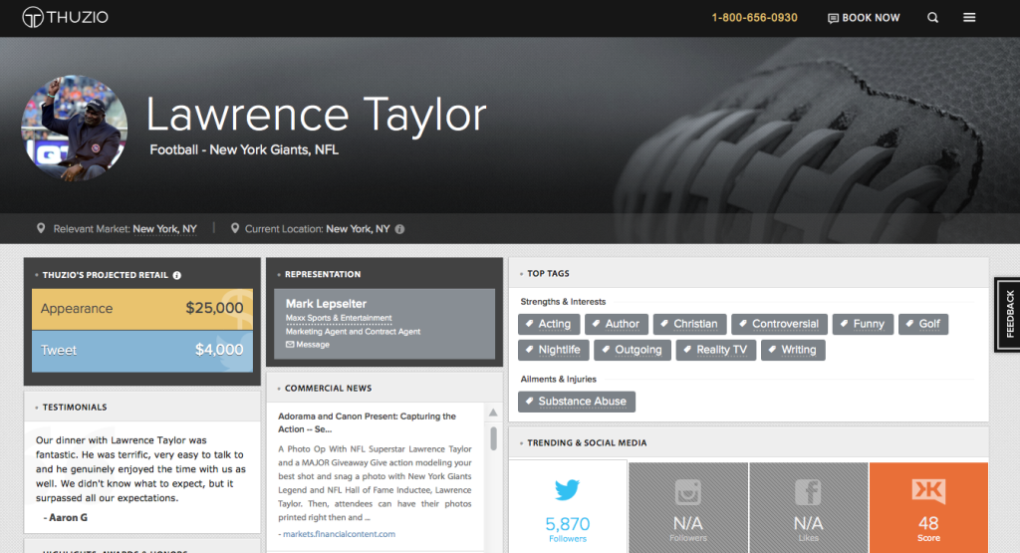Screen dimensions: 1020x553
Task: Select the Outgoing tag
Action: coord(633,350)
